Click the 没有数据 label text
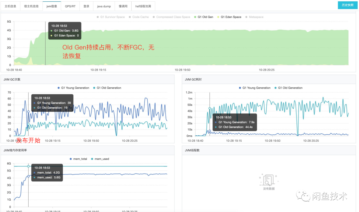The width and height of the screenshot is (359, 212). click(269, 189)
